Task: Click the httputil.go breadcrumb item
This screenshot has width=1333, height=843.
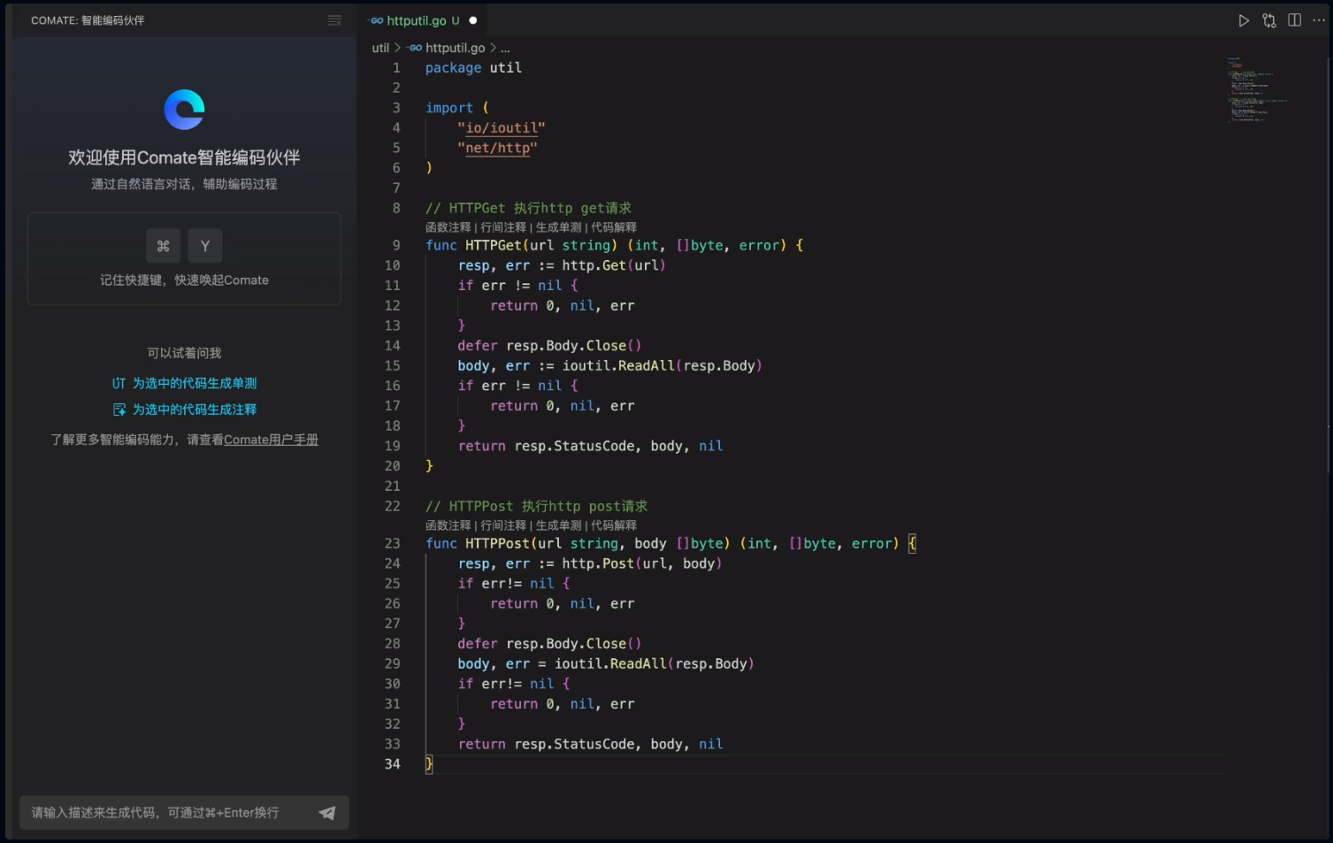Action: click(455, 48)
